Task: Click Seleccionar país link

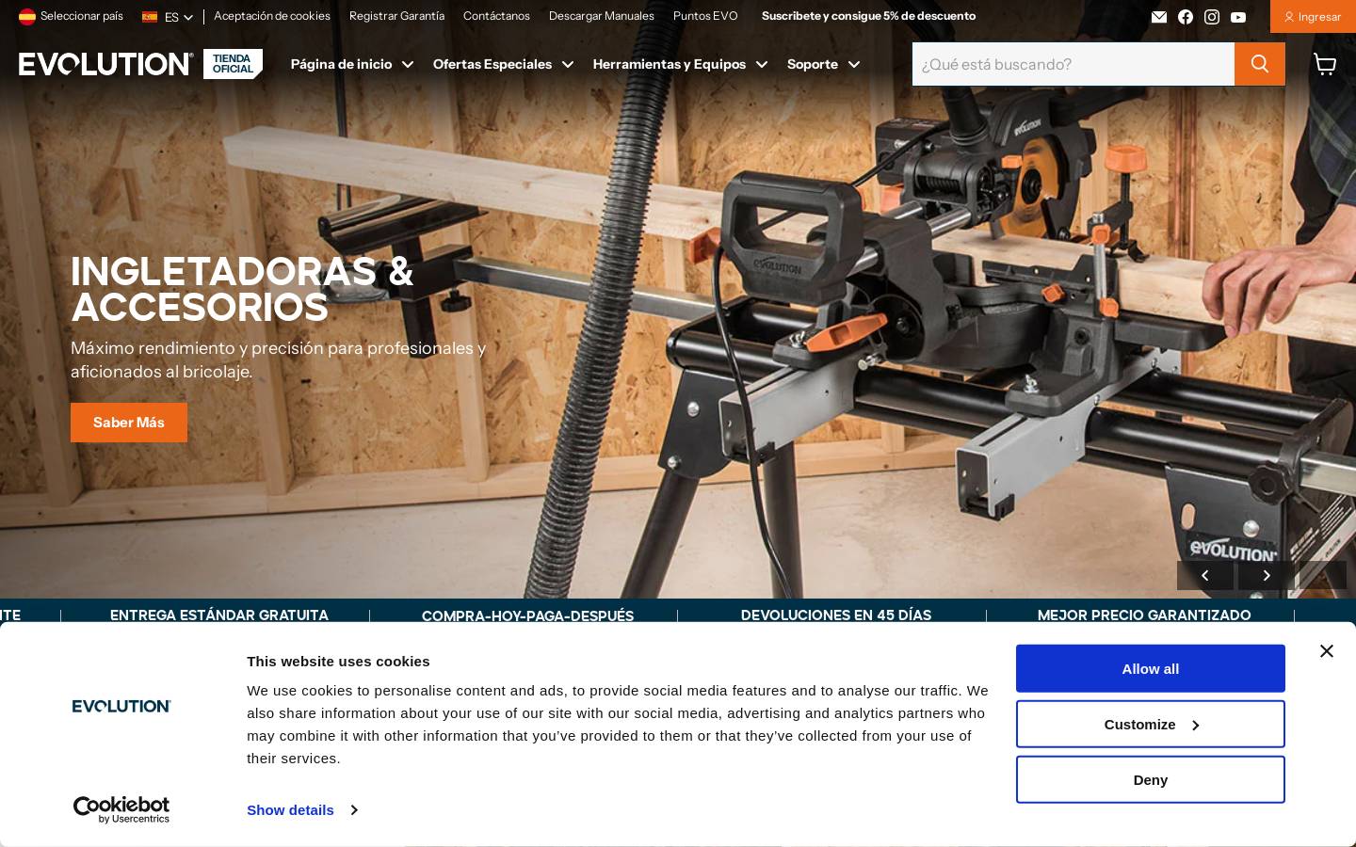Action: pos(82,16)
